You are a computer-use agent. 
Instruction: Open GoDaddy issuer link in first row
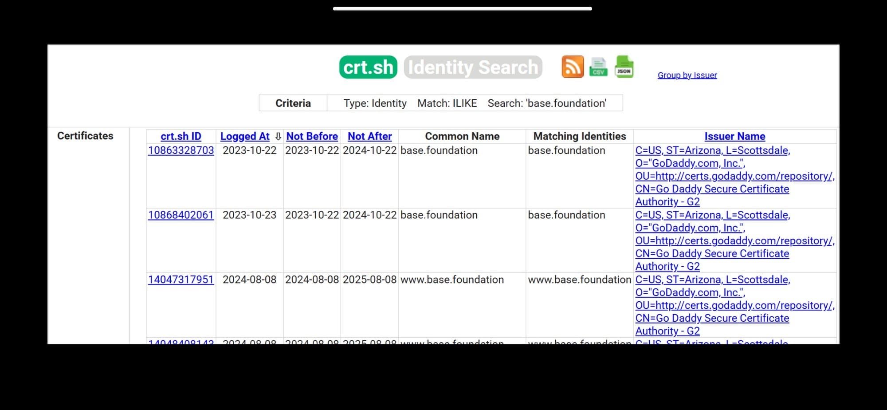[x=712, y=176]
